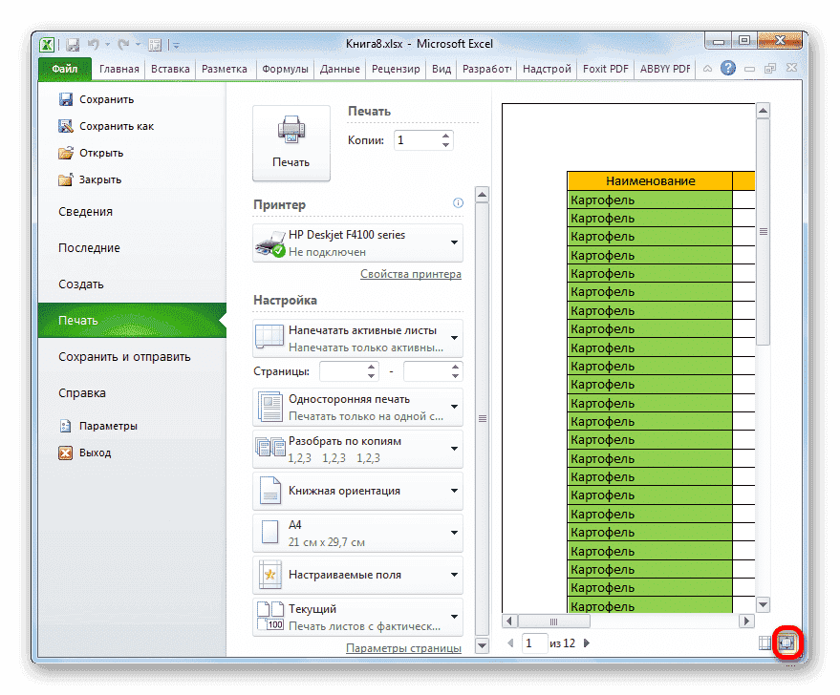This screenshot has width=840, height=695.
Task: Go to next page with preview arrow
Action: pos(586,642)
